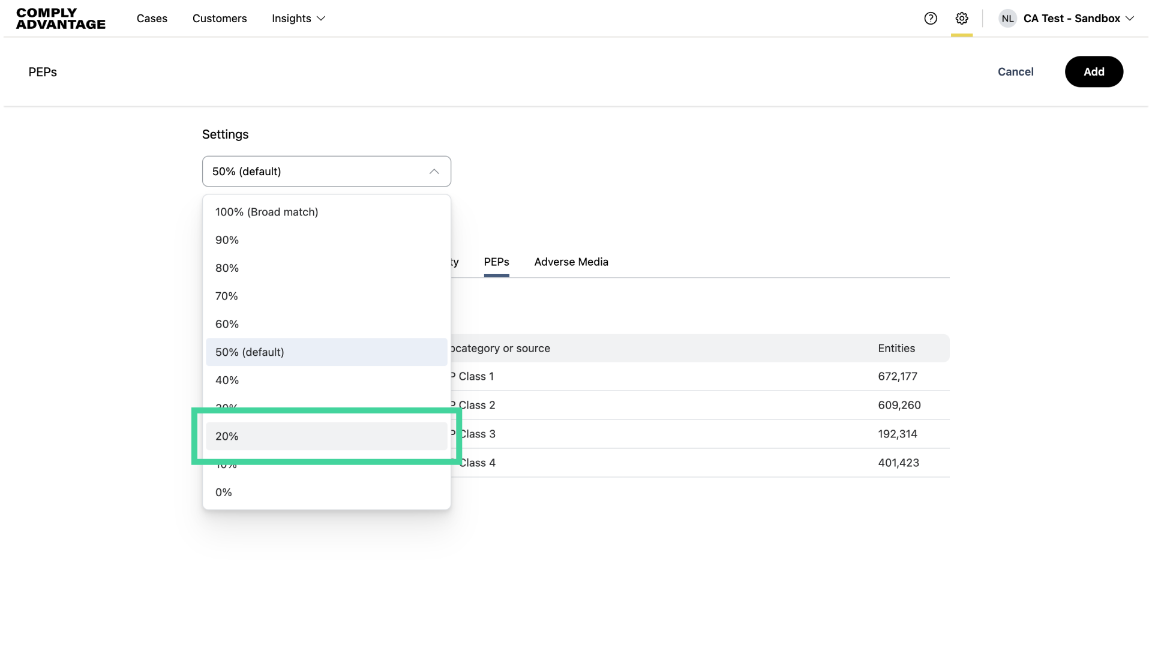Click the 60% list option
Screen dimensions: 1152x648
coord(227,324)
